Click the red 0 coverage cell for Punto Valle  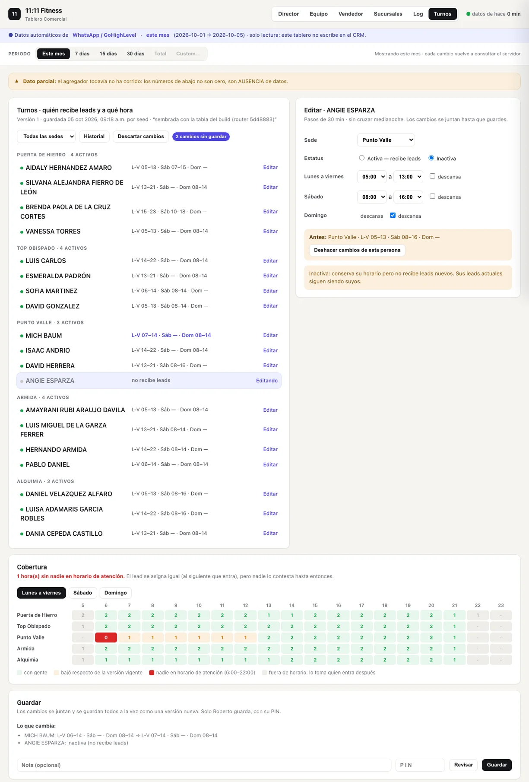coord(106,637)
